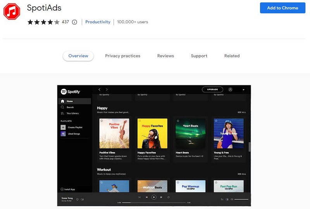The width and height of the screenshot is (310, 209).
Task: Mute with the volume speaker icon
Action: pos(232,199)
